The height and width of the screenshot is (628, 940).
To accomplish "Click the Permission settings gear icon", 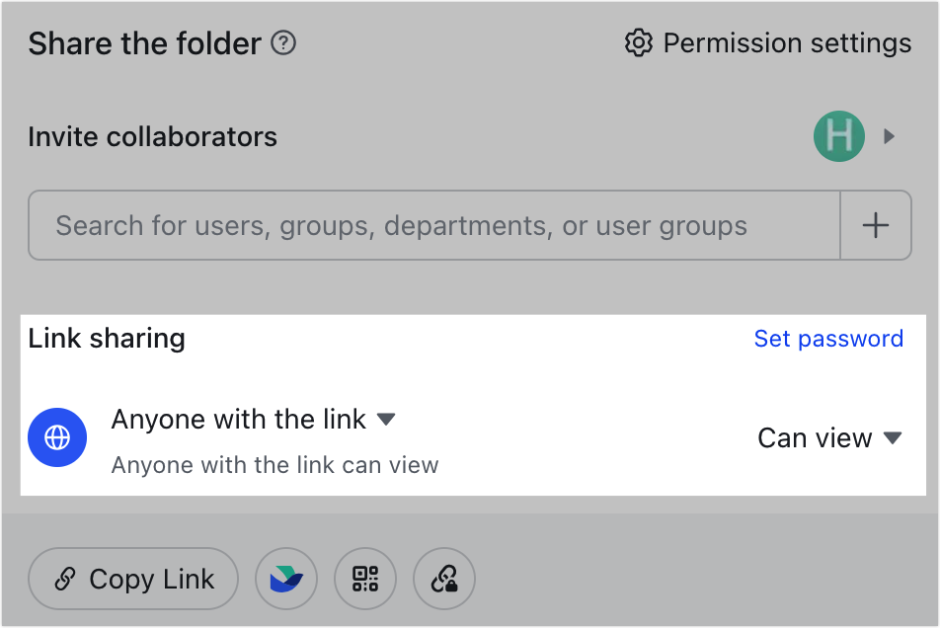I will [639, 43].
